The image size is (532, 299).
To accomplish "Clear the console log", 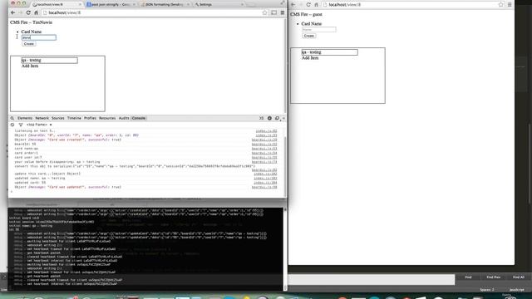I will pos(12,125).
